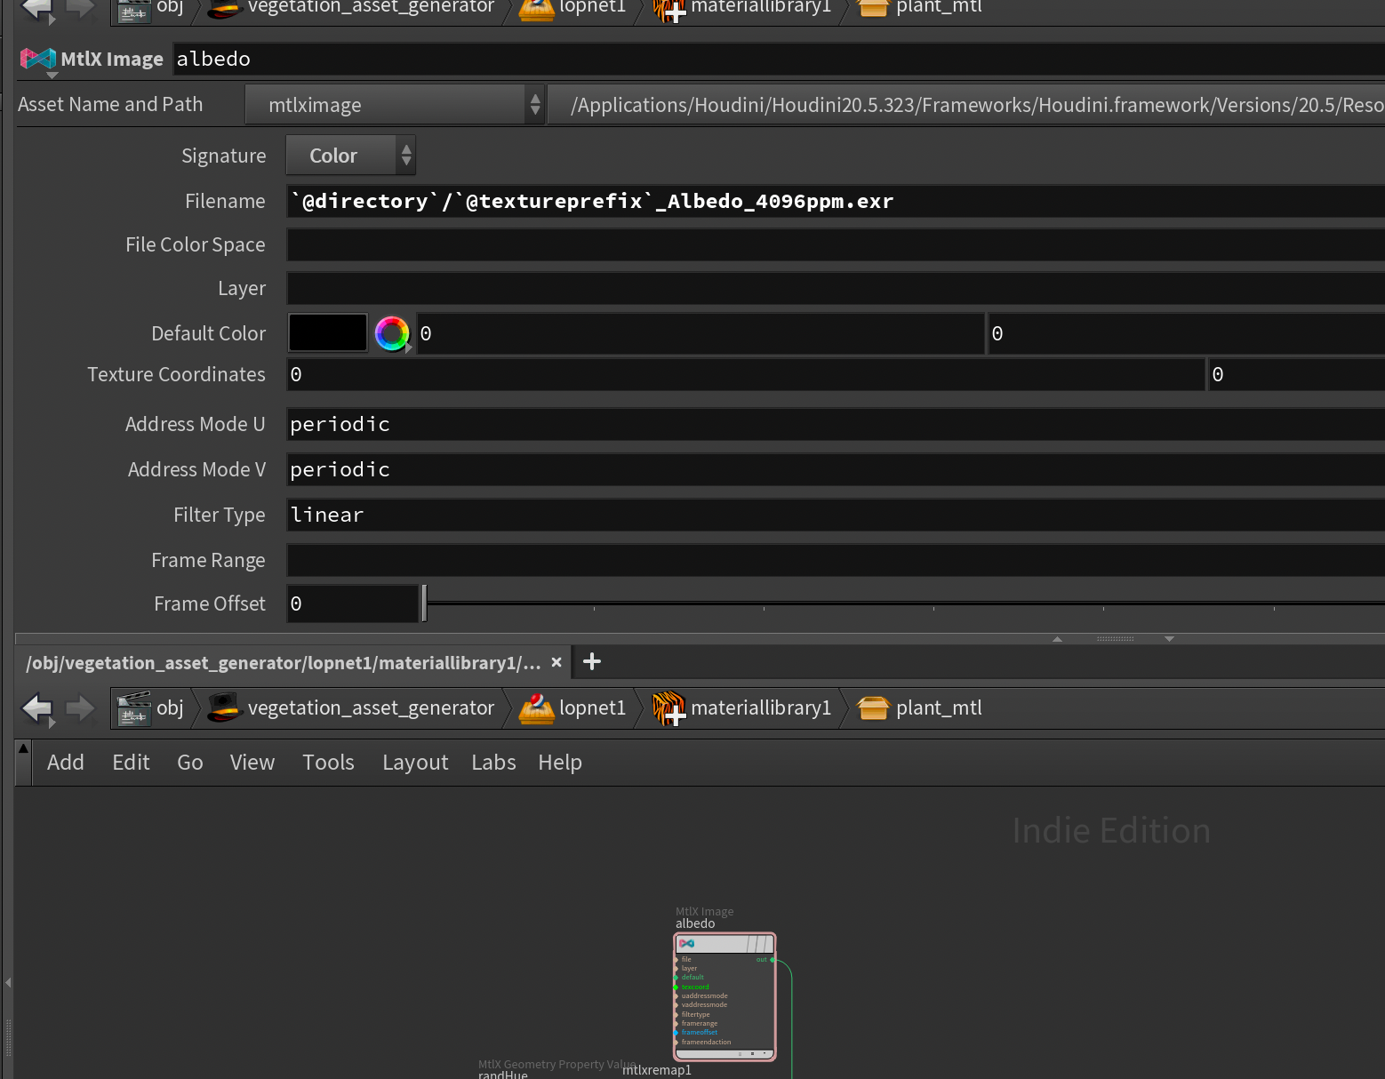Click the 'file' input connector on albedo node
This screenshot has width=1385, height=1079.
pyautogui.click(x=676, y=960)
